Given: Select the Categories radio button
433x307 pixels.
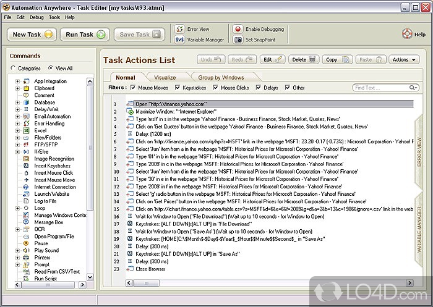Looking at the screenshot, I should pyautogui.click(x=13, y=69).
